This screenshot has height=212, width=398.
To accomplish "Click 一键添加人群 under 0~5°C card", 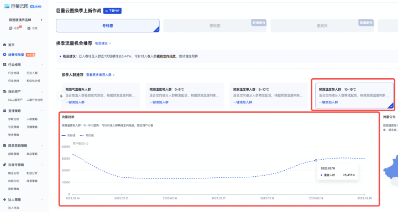I will 159,102.
